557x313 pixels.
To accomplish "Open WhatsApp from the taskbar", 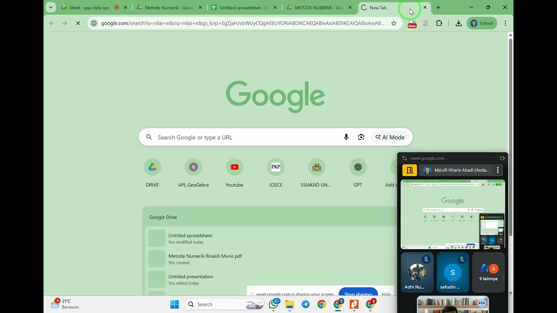I will tap(274, 304).
